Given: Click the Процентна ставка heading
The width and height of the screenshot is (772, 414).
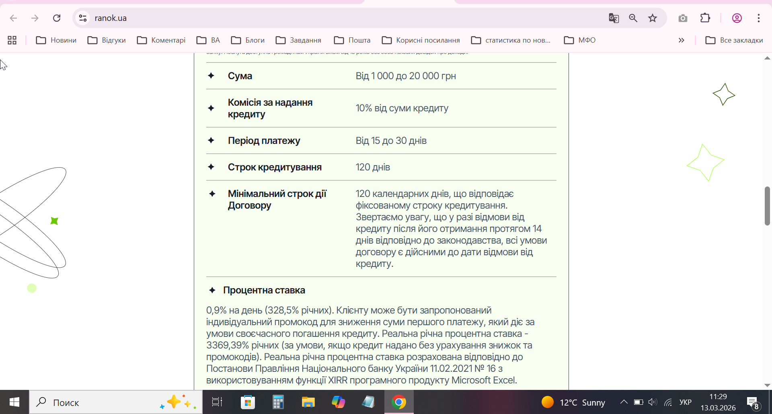Looking at the screenshot, I should tap(264, 290).
